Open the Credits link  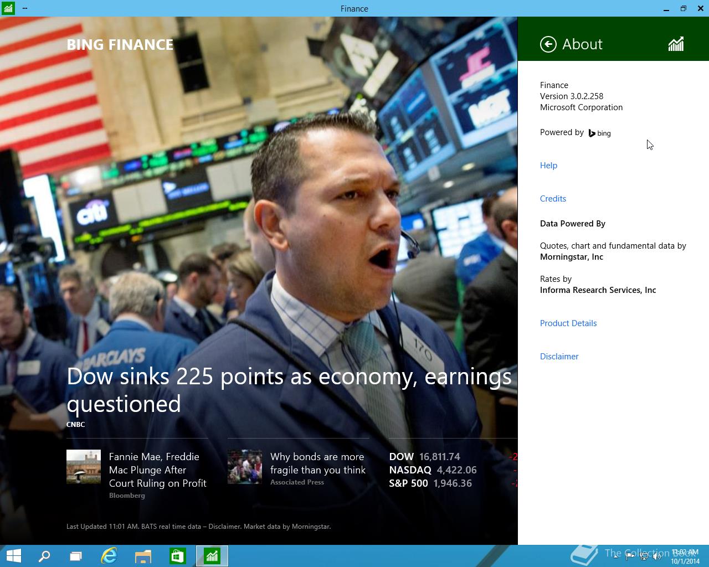click(553, 199)
